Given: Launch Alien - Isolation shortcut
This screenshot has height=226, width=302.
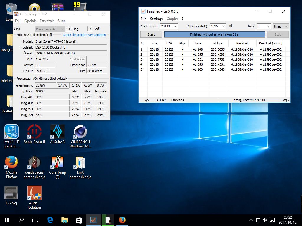Looking at the screenshot, I should click(34, 197).
